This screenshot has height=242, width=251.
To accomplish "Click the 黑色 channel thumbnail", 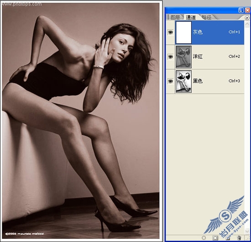I will tap(183, 82).
